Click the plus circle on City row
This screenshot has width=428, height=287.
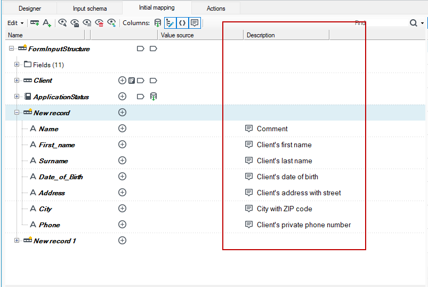pyautogui.click(x=122, y=209)
